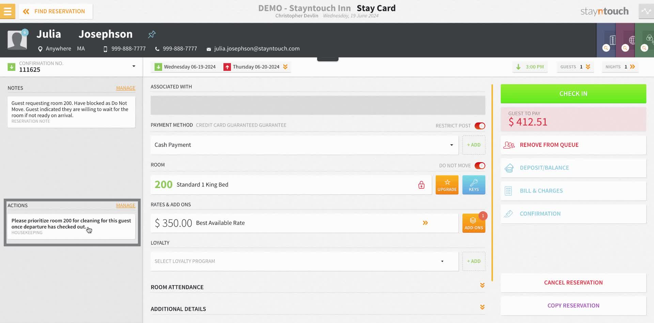This screenshot has height=323, width=654.
Task: Select a loyalty program dropdown
Action: 305,261
